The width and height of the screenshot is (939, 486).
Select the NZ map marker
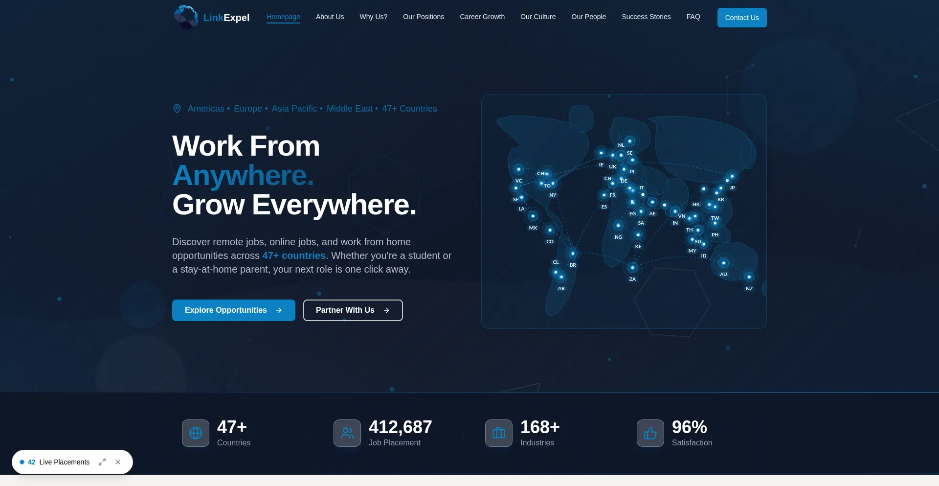tap(749, 277)
